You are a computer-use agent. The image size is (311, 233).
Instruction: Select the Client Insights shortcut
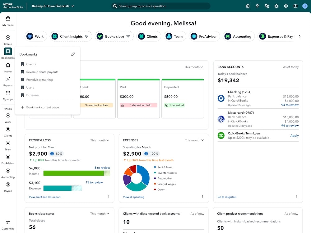(x=71, y=36)
